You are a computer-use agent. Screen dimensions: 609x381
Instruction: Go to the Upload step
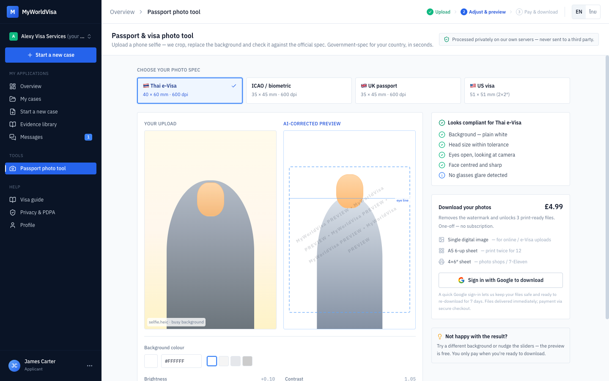pos(439,12)
